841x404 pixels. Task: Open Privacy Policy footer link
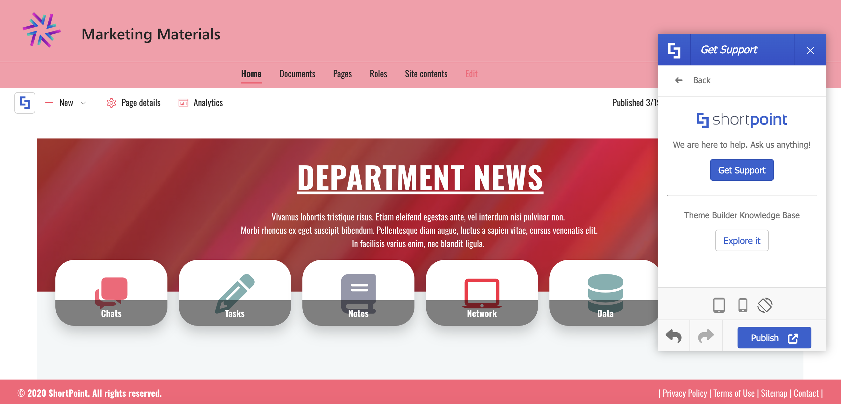pos(685,393)
